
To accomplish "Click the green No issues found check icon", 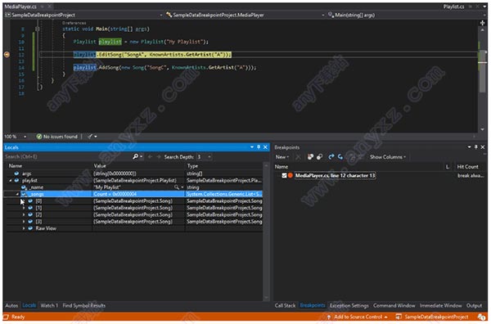I will coord(39,137).
